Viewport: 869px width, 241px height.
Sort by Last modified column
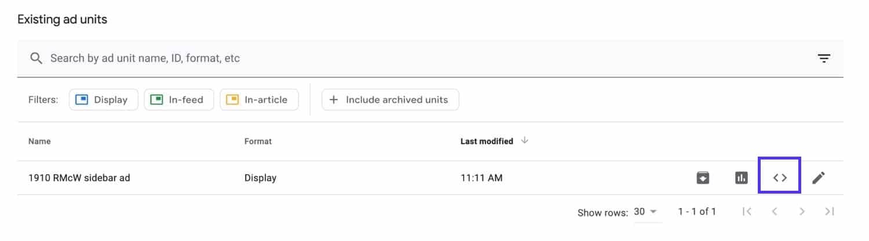point(487,141)
